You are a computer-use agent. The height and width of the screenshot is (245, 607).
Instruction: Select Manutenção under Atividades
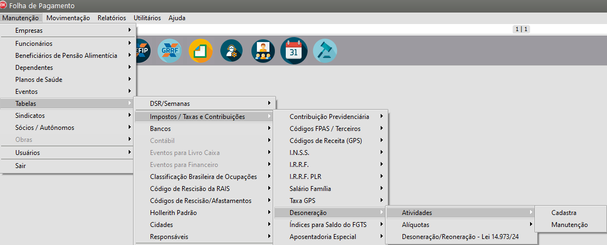tap(569, 224)
